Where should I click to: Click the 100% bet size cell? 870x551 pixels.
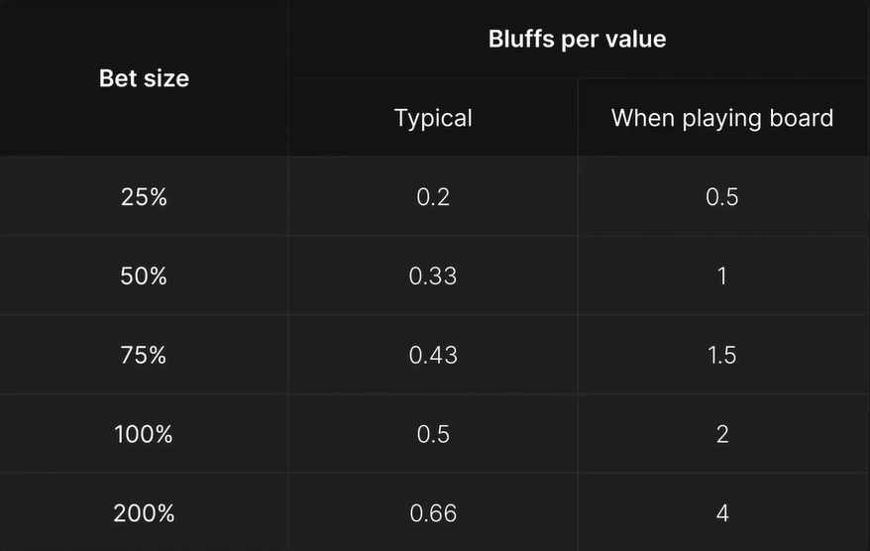pyautogui.click(x=144, y=434)
